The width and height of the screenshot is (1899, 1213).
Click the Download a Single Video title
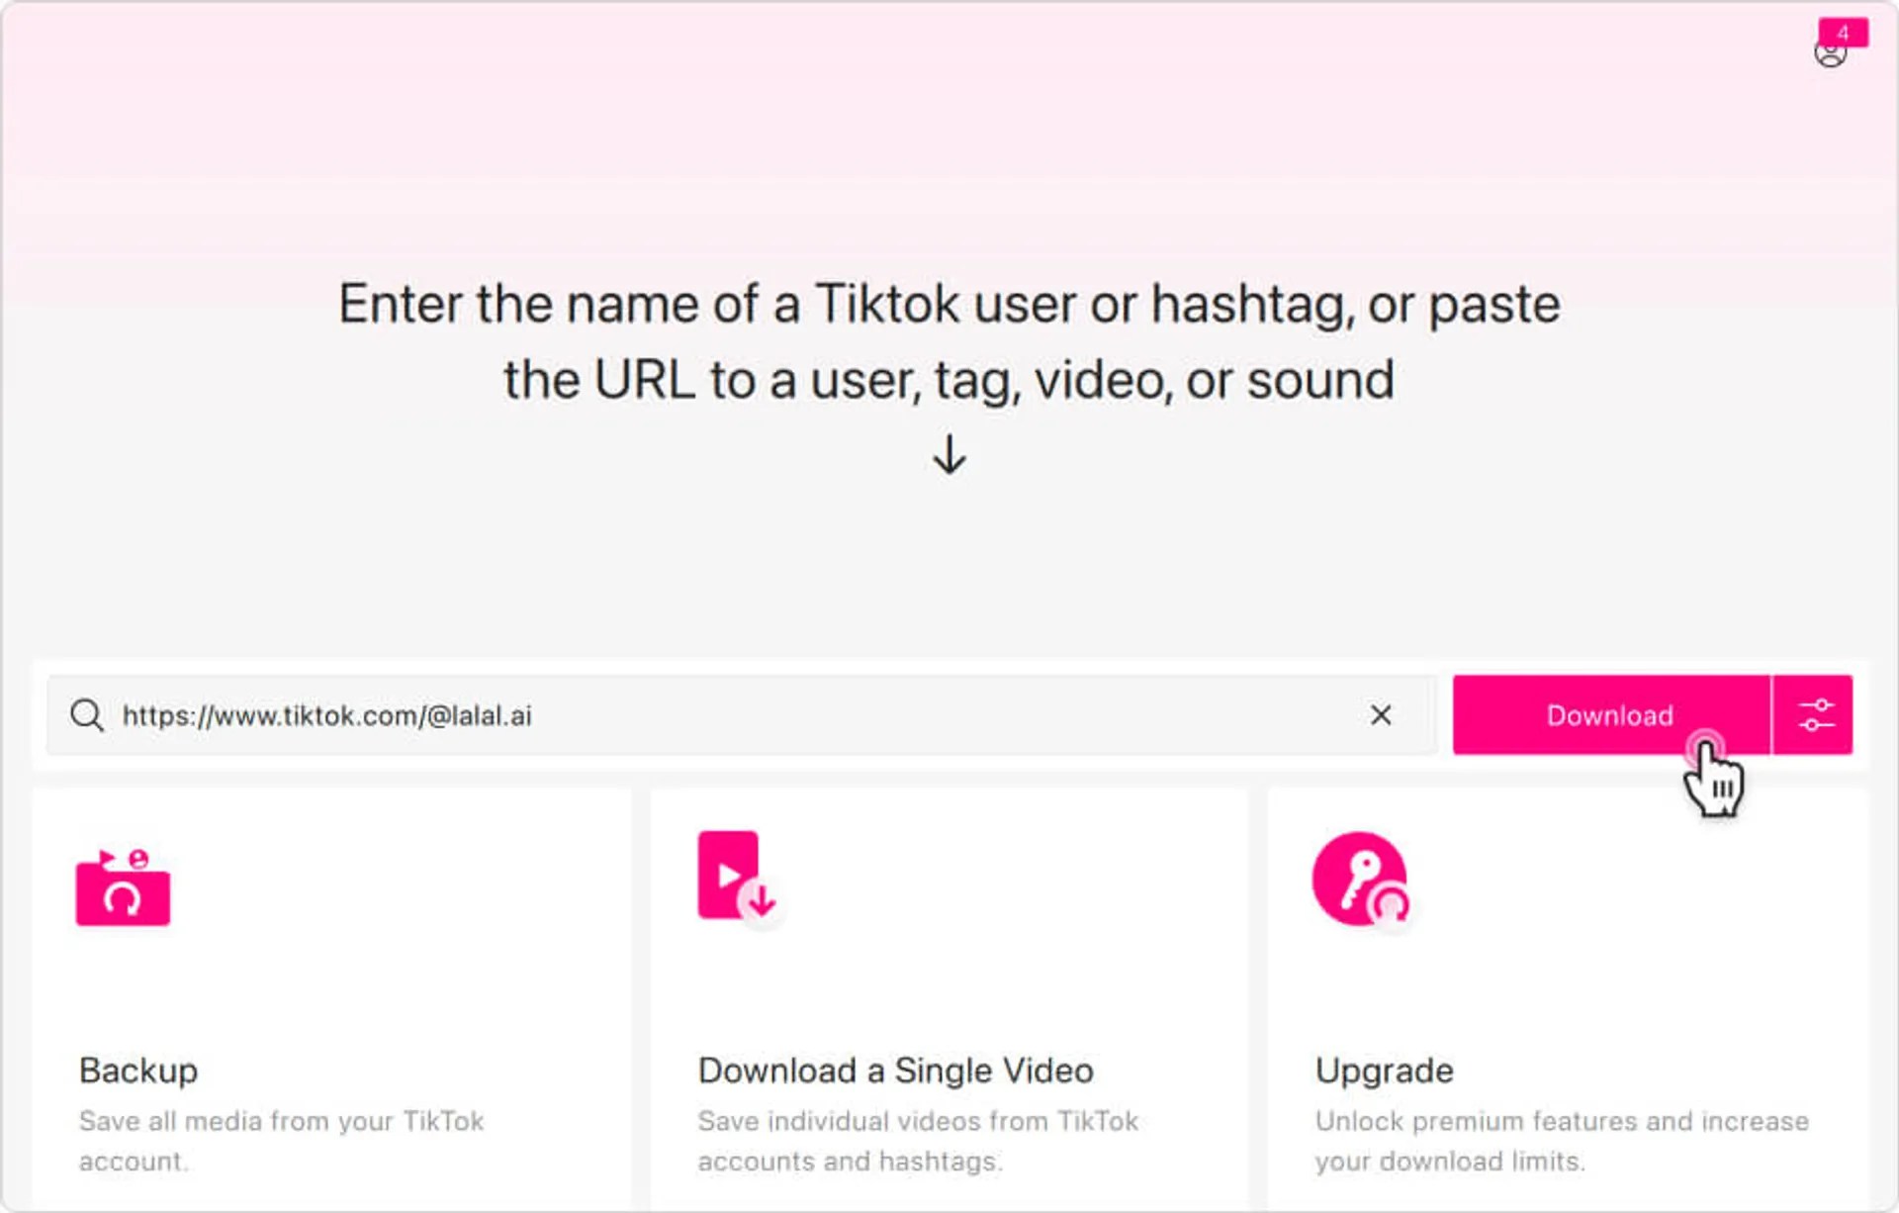tap(895, 1071)
